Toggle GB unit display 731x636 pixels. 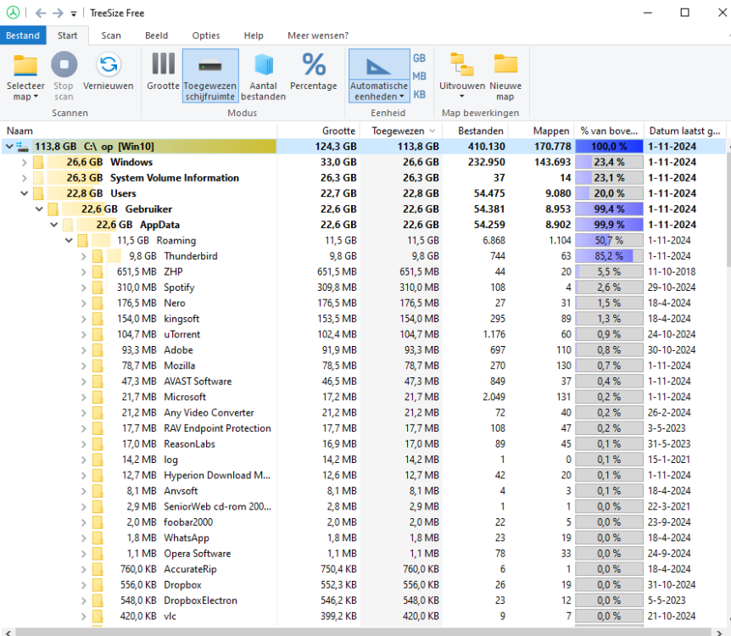click(x=419, y=59)
